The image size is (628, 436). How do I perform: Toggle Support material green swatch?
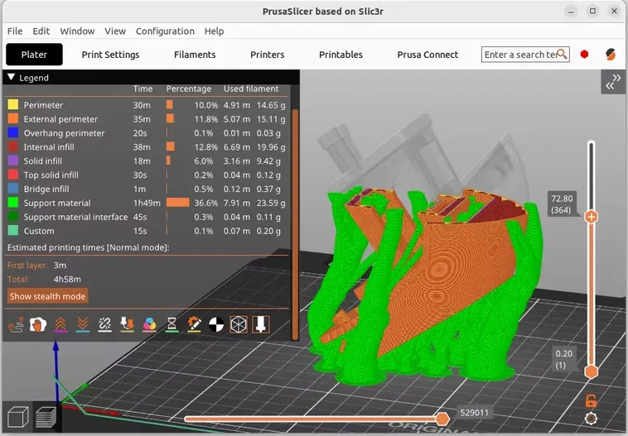point(13,203)
